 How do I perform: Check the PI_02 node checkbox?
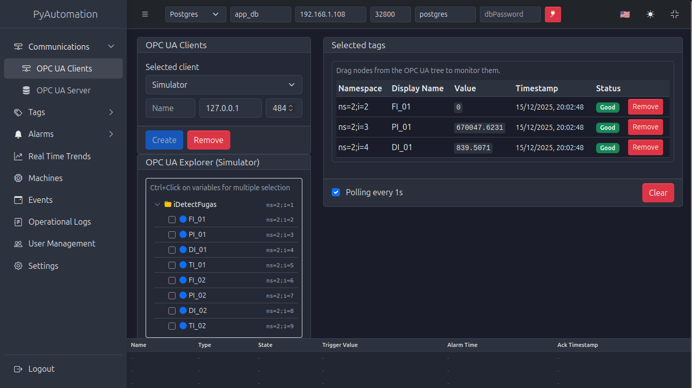pyautogui.click(x=172, y=296)
